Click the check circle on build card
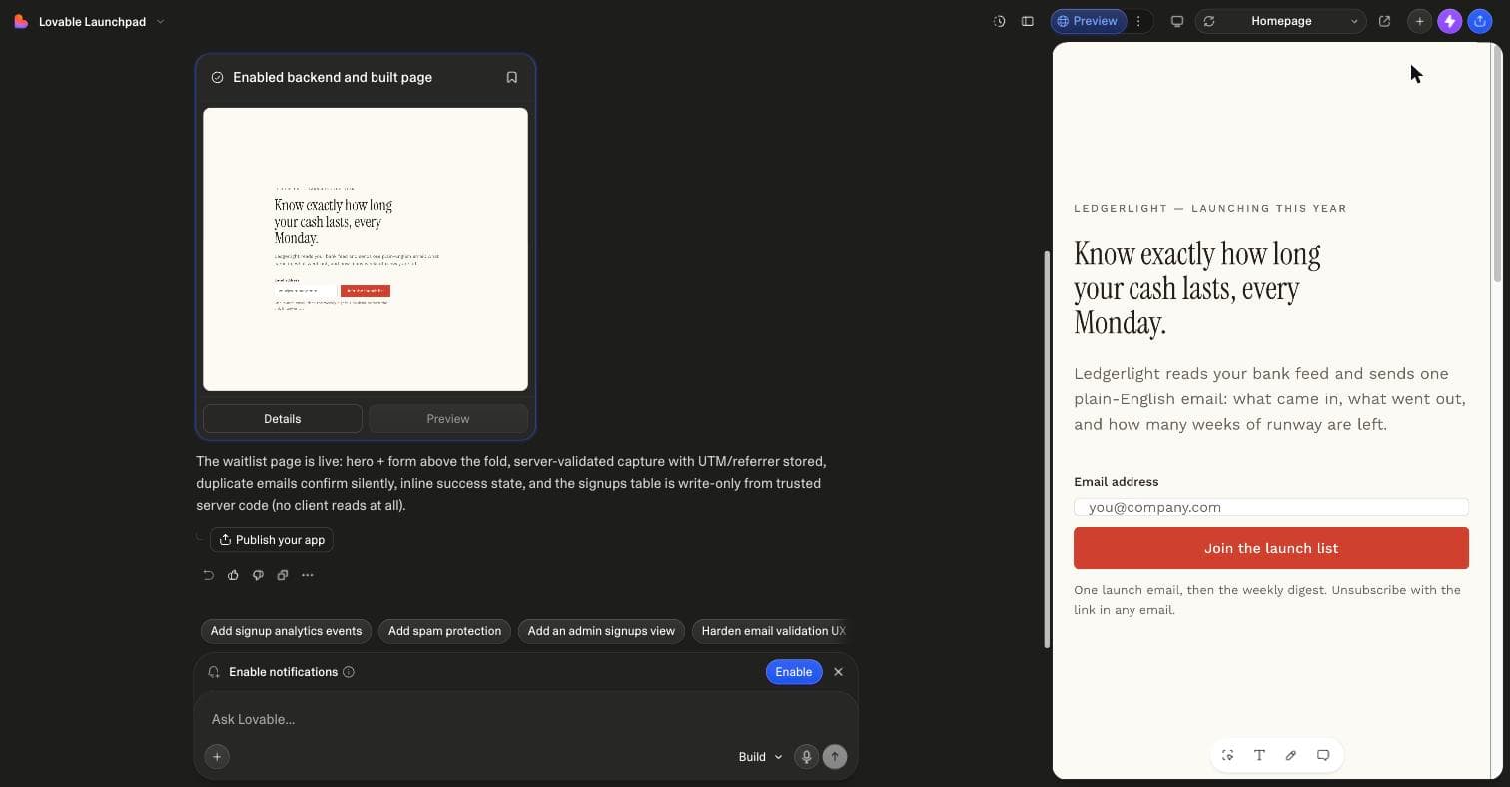This screenshot has width=1510, height=787. [x=217, y=77]
